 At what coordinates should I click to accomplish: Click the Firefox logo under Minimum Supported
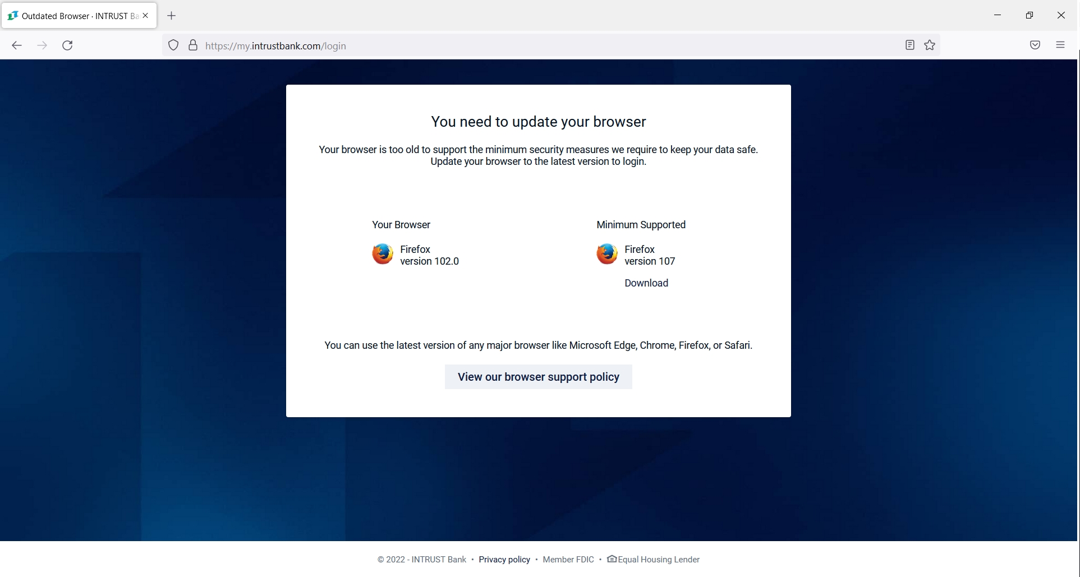[607, 254]
